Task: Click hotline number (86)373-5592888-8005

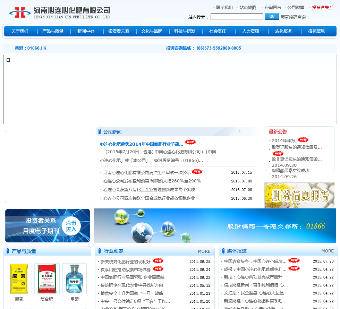Action: pos(219,48)
